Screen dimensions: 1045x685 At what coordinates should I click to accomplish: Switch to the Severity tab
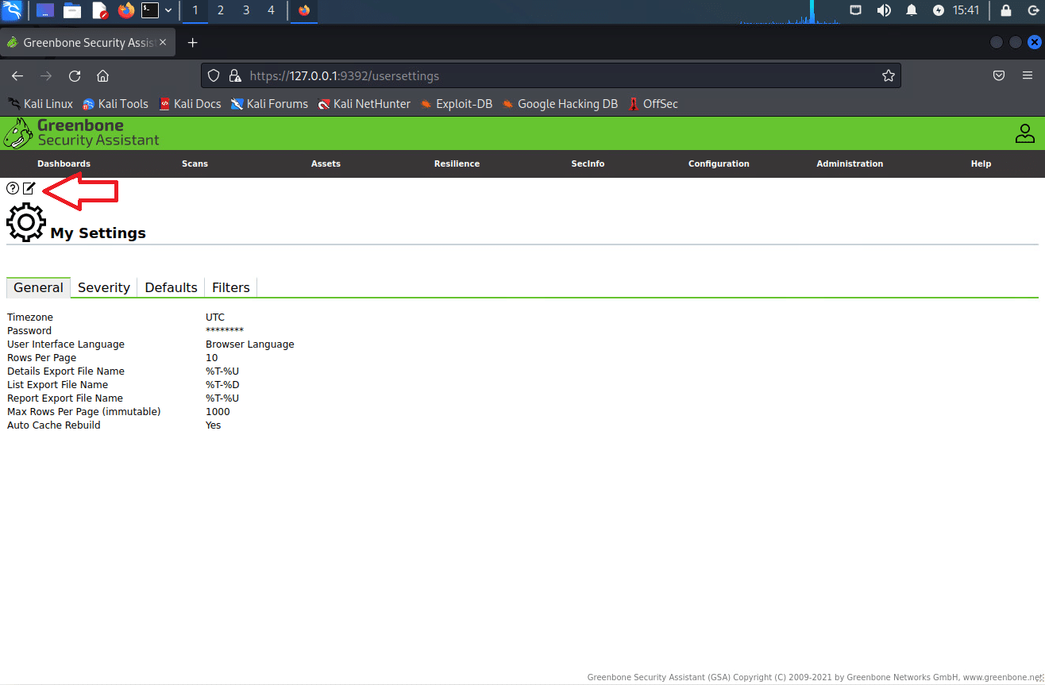point(104,287)
